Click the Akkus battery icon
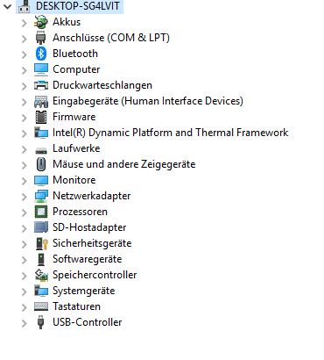 41,22
